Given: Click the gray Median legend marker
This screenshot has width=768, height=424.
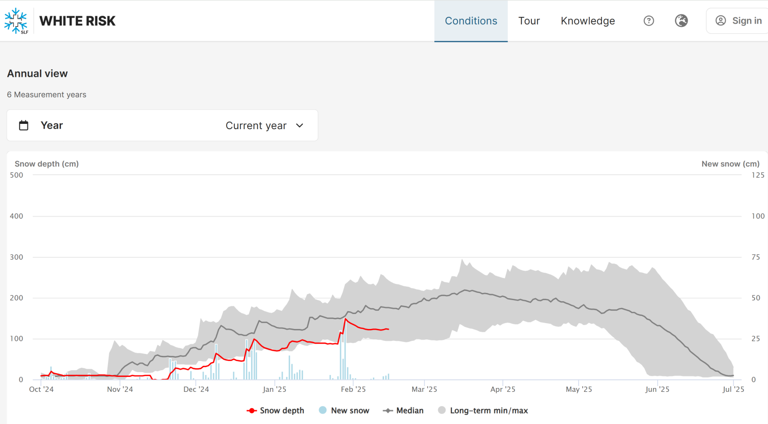Looking at the screenshot, I should (x=388, y=411).
